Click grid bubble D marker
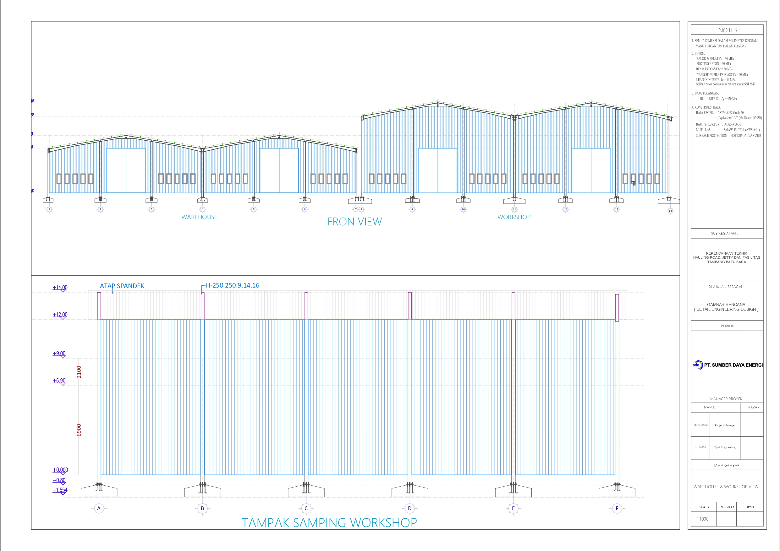 click(410, 508)
